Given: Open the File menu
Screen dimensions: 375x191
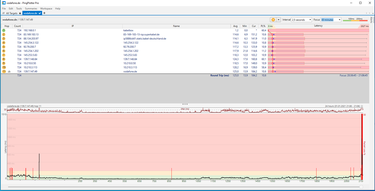Looking at the screenshot, I should point(4,8).
